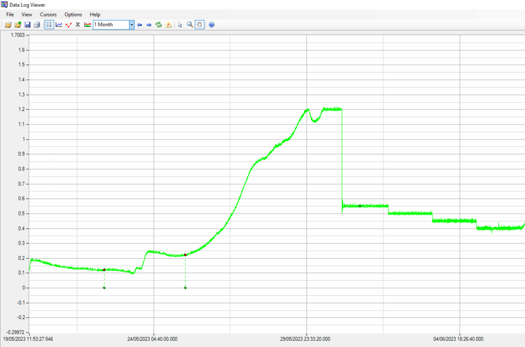Click second green cursor base point at zero
The height and width of the screenshot is (347, 525).
[x=185, y=288]
